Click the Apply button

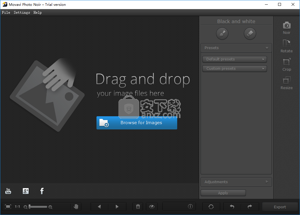point(223,193)
